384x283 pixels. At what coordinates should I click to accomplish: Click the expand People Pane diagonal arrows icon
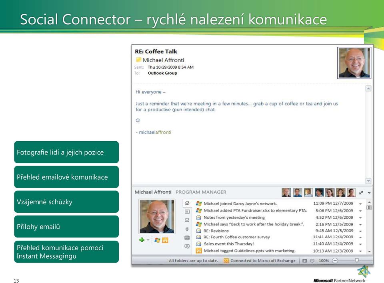(361, 192)
